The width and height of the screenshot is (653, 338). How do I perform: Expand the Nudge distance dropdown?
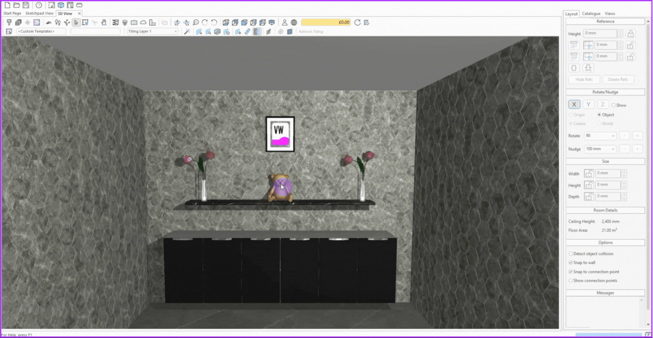[x=613, y=149]
